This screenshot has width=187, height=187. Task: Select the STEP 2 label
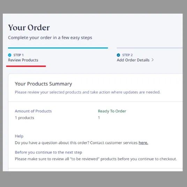(127, 55)
